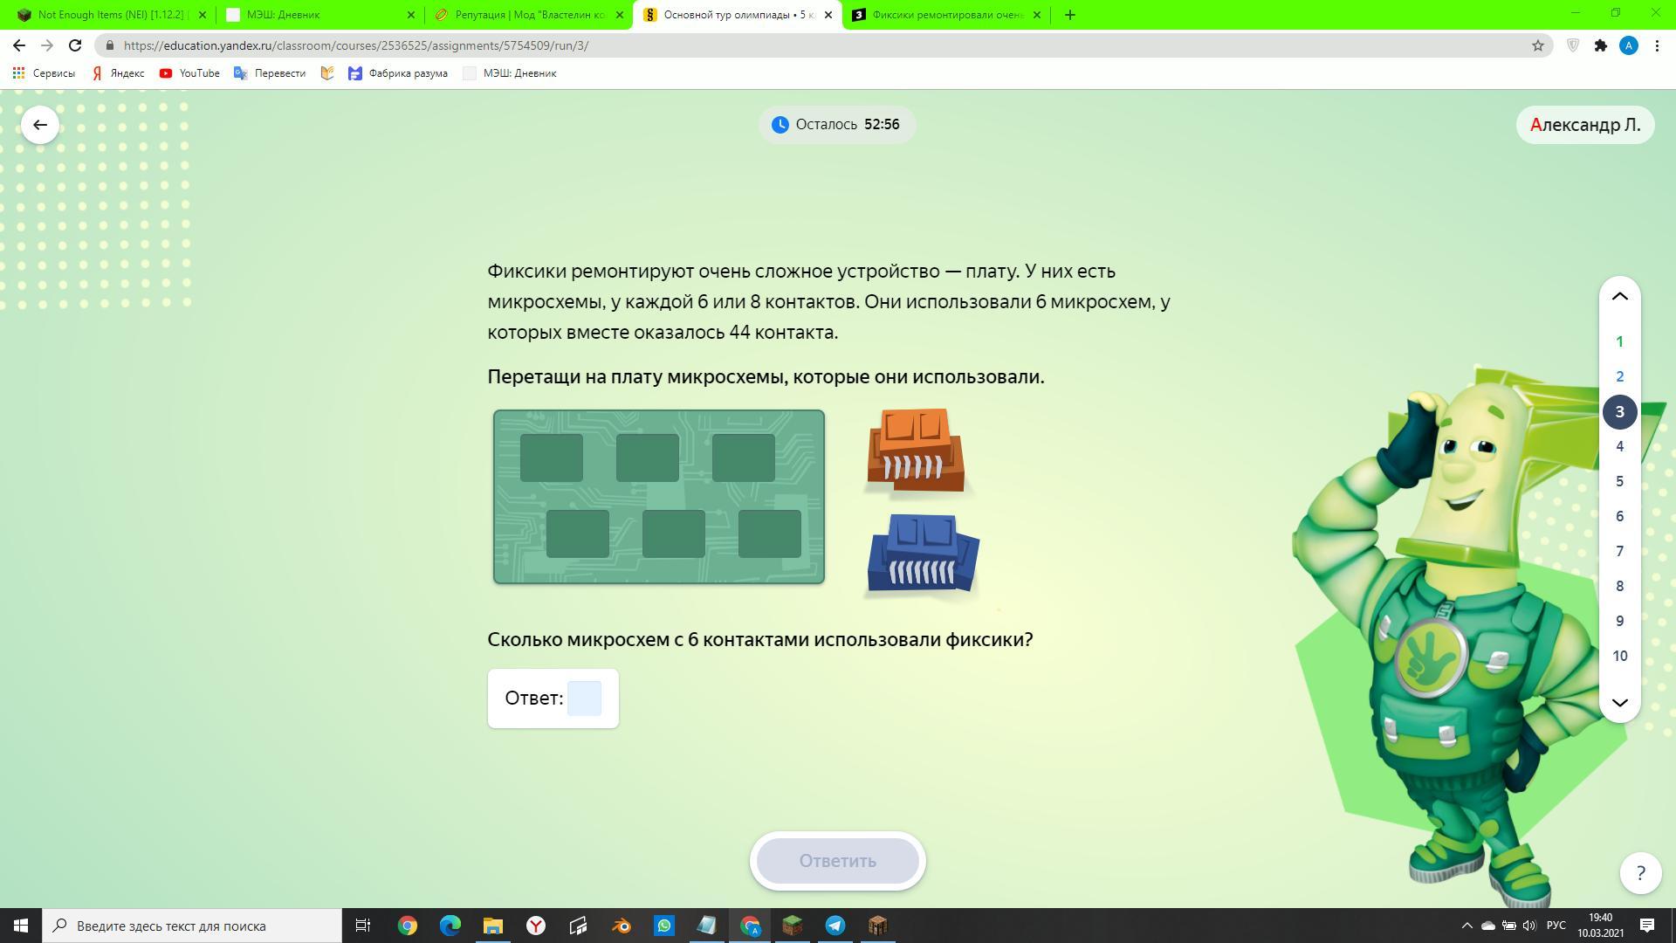Click the bottom-middle board slot

pos(674,533)
